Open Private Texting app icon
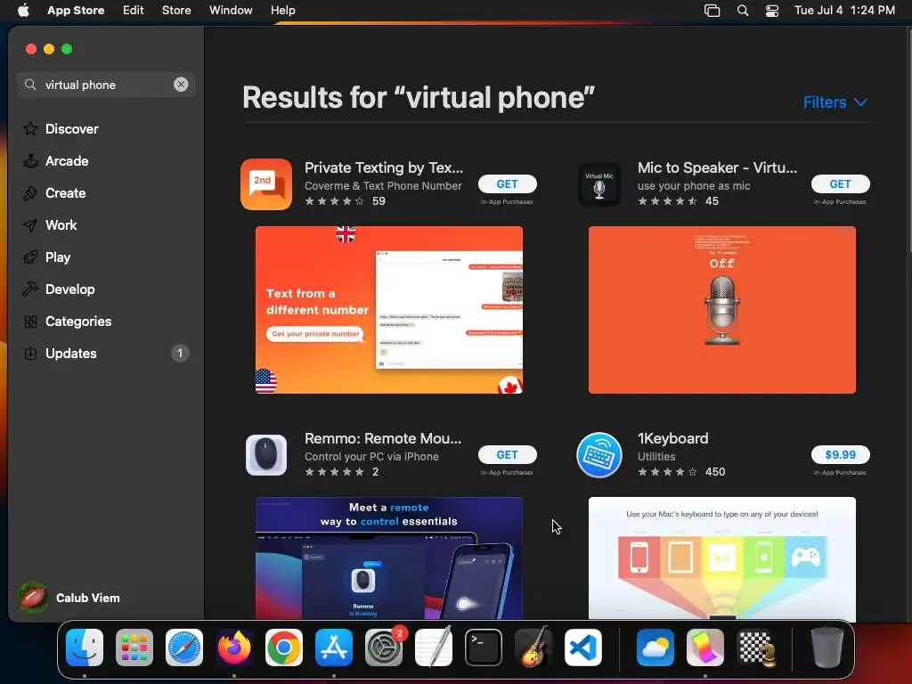Screen dimensions: 912x684 (266, 184)
